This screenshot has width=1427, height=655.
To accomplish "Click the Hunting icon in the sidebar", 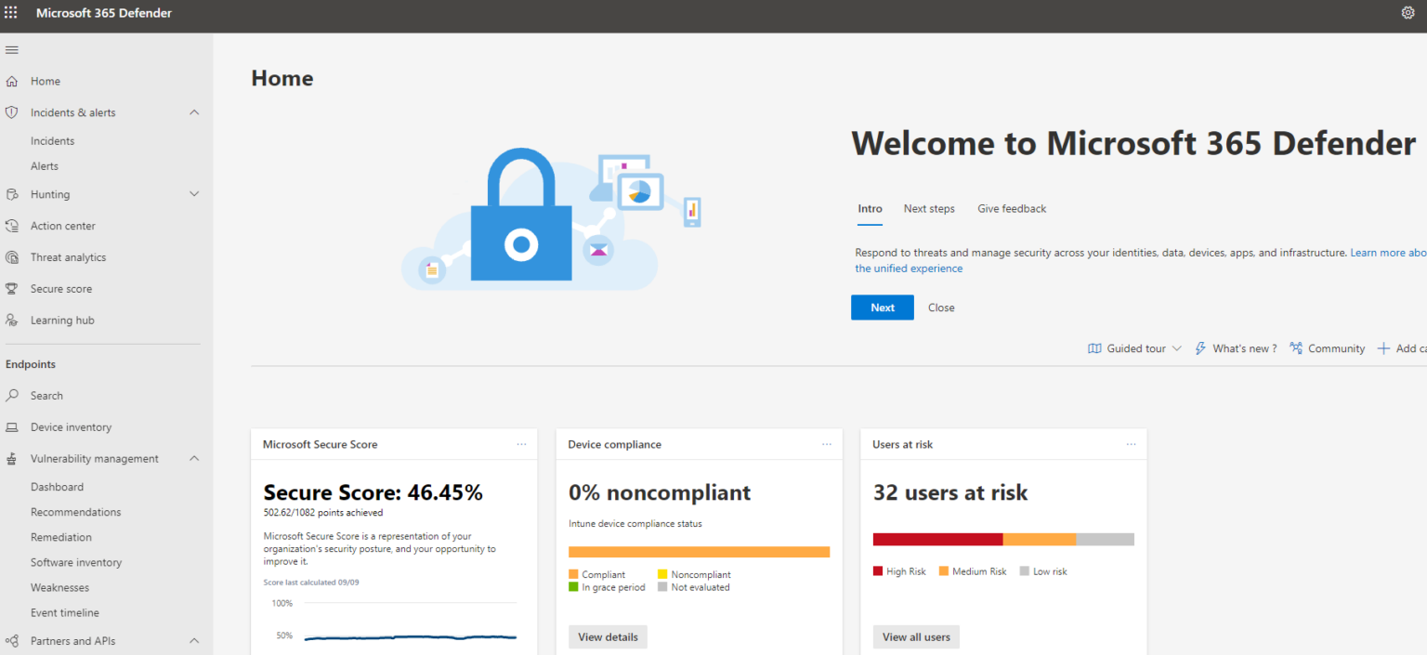I will click(12, 194).
